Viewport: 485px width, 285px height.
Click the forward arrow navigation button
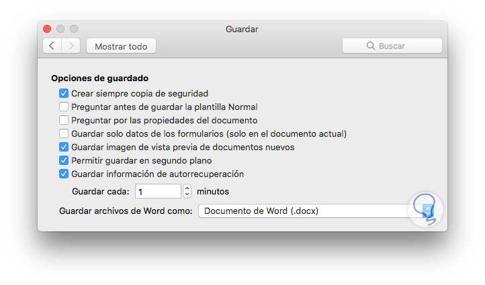click(x=71, y=46)
